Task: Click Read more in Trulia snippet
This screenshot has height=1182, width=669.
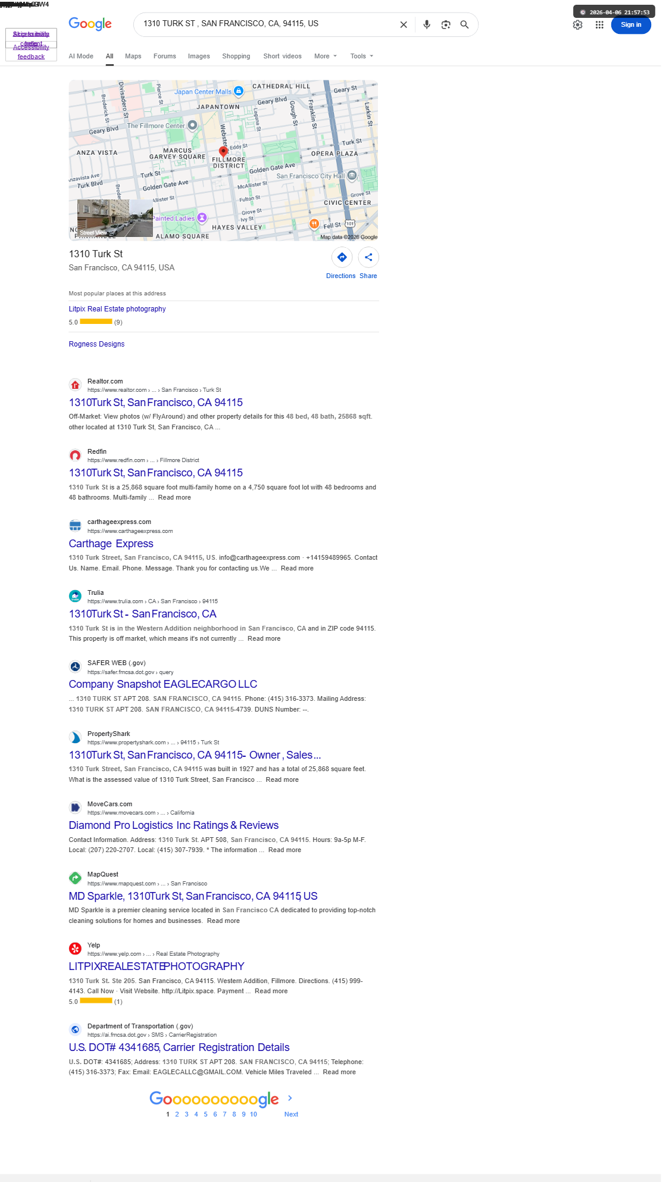Action: point(264,639)
